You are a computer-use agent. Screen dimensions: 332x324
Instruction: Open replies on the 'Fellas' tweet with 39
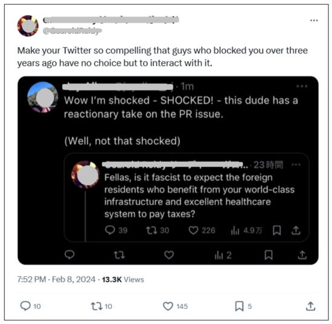pos(116,230)
